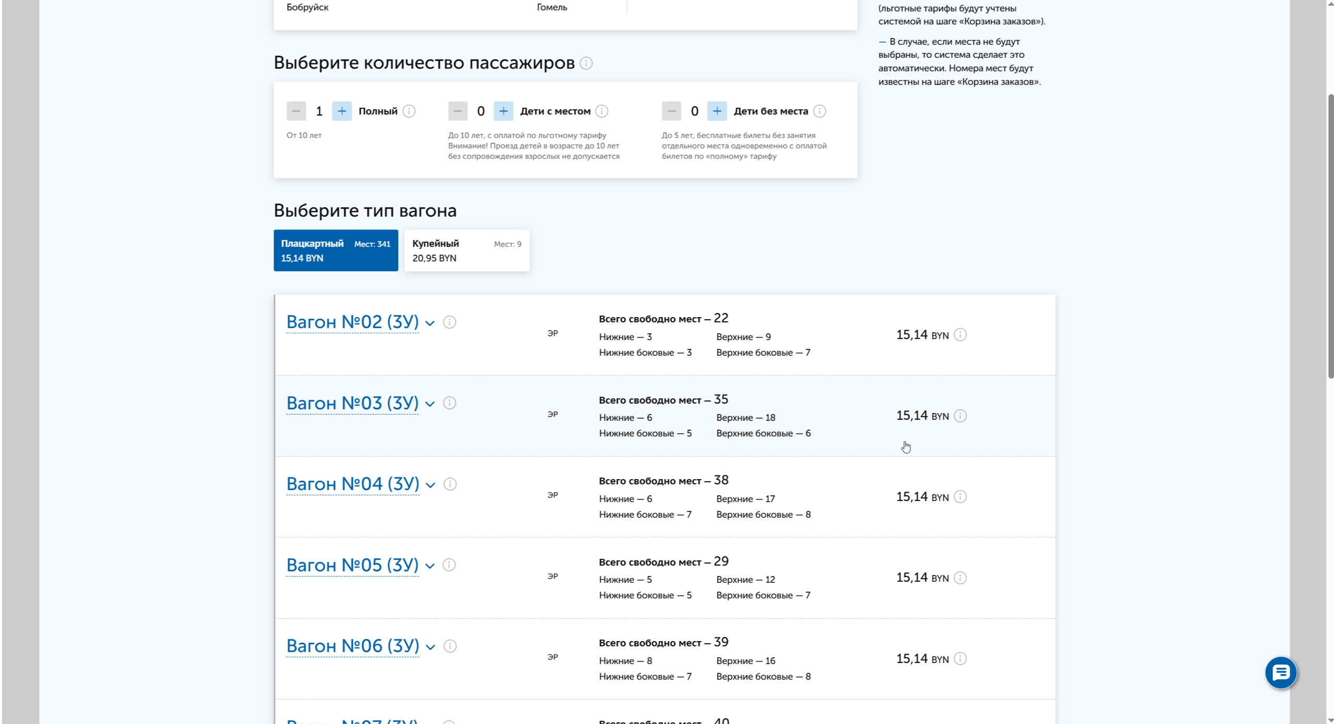Expand Вагон №04 chevron

click(430, 485)
